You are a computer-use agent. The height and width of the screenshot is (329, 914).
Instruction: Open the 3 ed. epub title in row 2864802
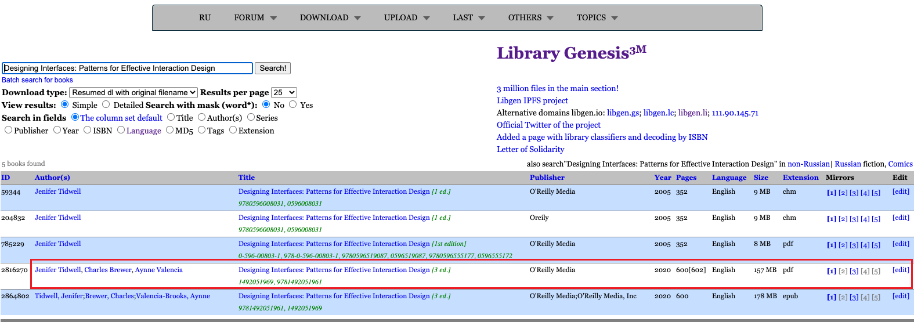point(344,296)
